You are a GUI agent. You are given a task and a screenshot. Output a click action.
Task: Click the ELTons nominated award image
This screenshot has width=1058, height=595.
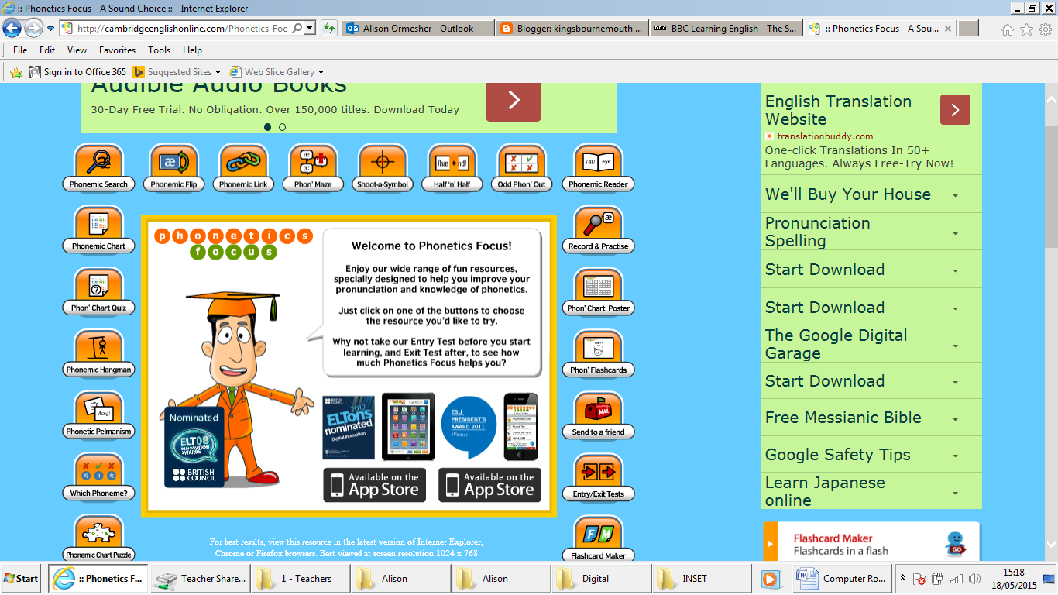pos(349,427)
